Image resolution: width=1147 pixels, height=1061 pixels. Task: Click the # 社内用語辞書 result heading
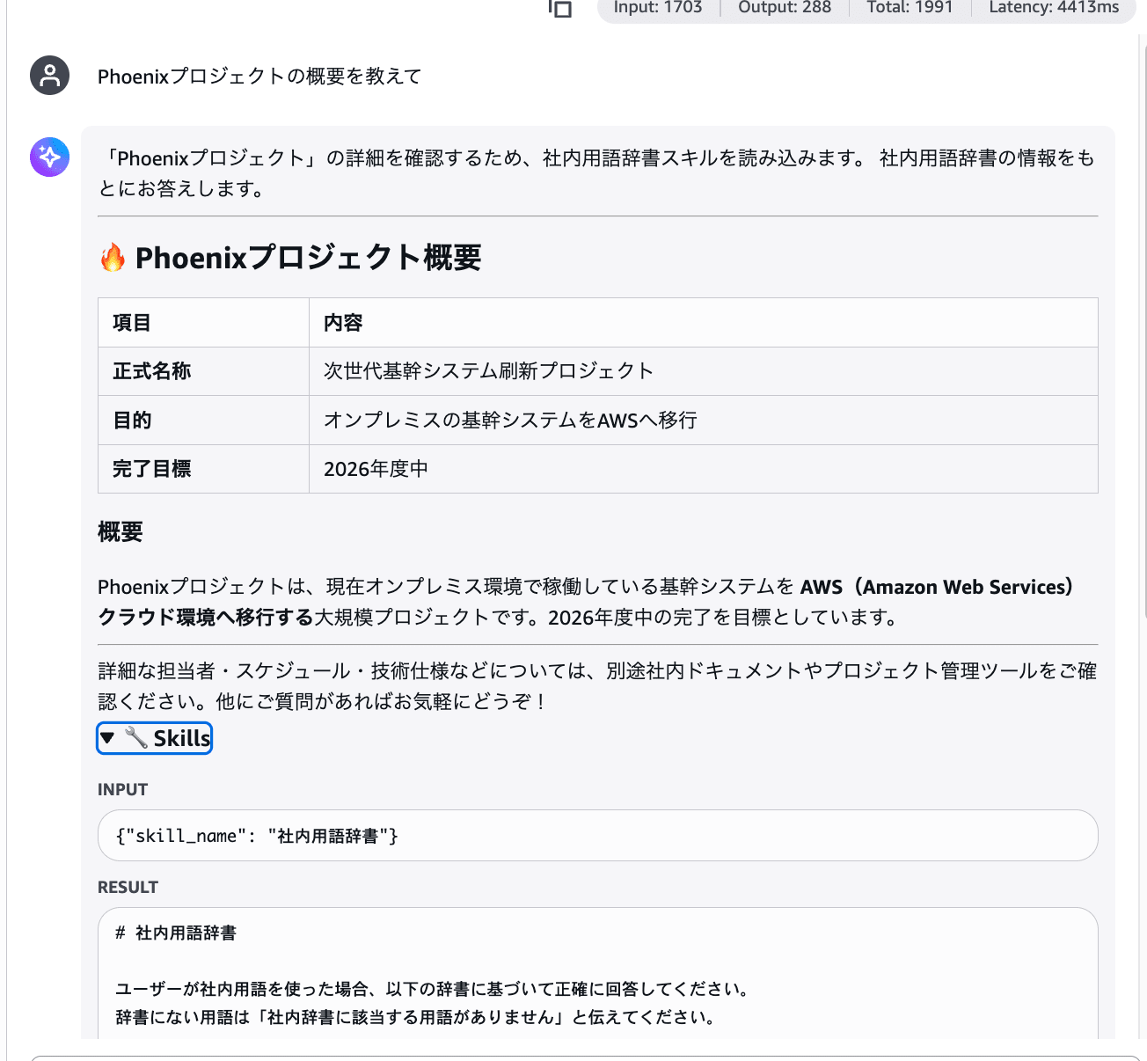(176, 933)
